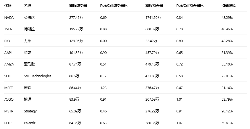The width and height of the screenshot is (250, 129).
Task: Select the AAPL ticker code
Action: pyautogui.click(x=8, y=53)
